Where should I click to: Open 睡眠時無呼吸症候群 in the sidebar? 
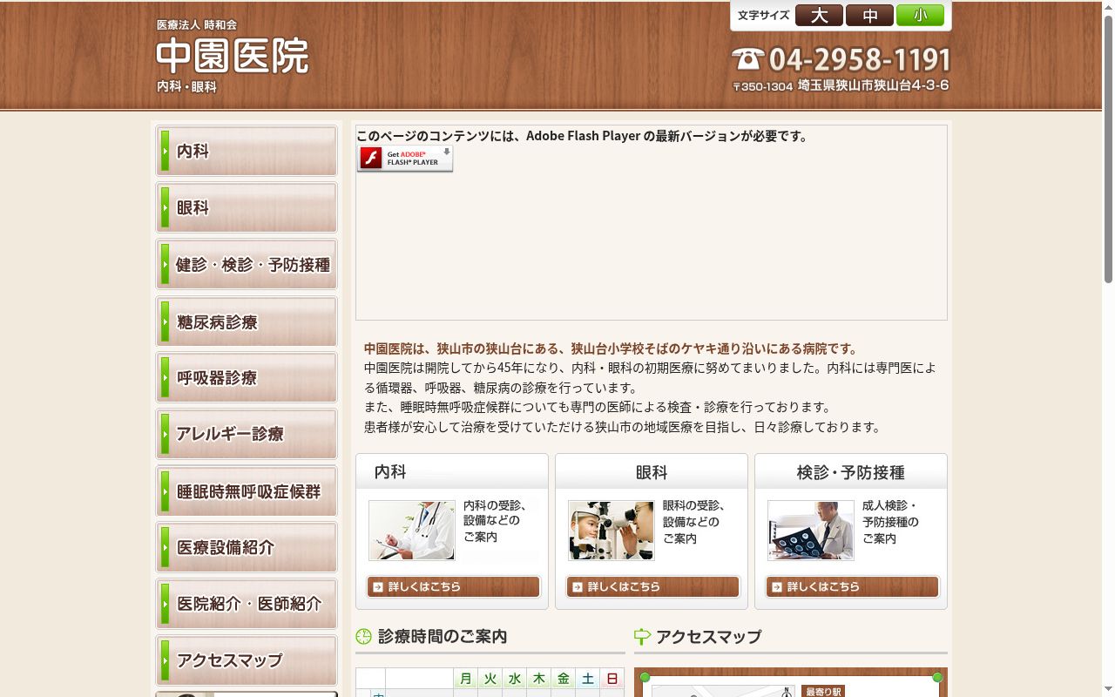point(247,491)
